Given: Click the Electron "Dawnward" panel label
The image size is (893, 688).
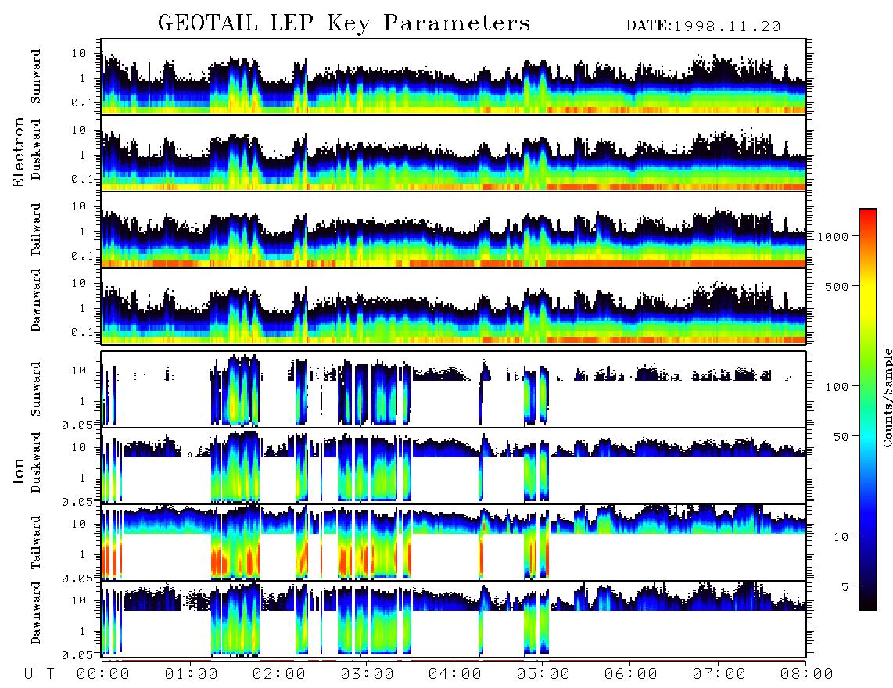Looking at the screenshot, I should coord(36,300).
